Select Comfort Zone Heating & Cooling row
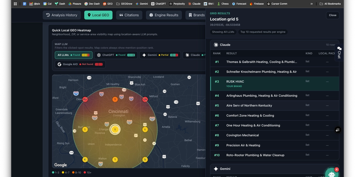Screen dimensions: 355x177 tap(275, 115)
